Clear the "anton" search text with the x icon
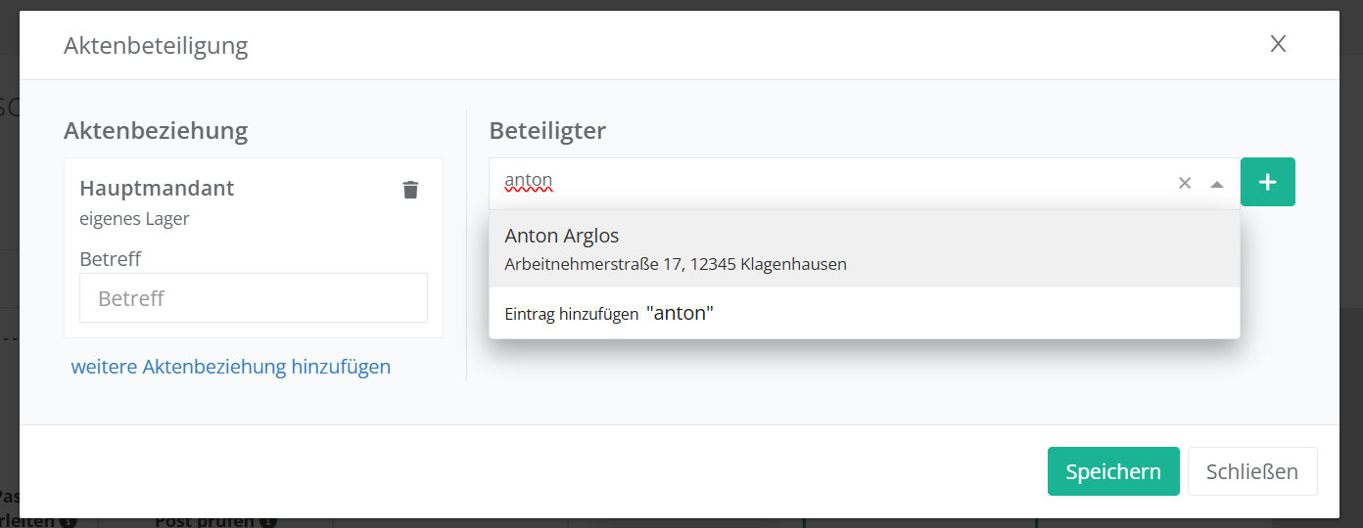The image size is (1363, 528). click(1185, 183)
